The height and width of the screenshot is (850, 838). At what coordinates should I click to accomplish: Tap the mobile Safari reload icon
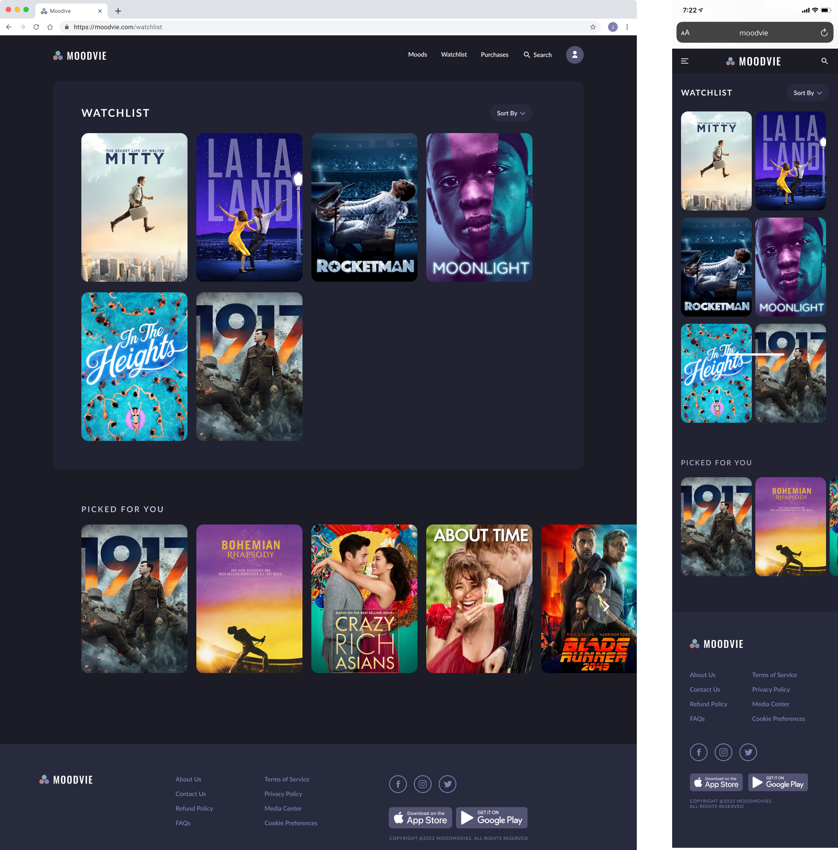pyautogui.click(x=824, y=33)
